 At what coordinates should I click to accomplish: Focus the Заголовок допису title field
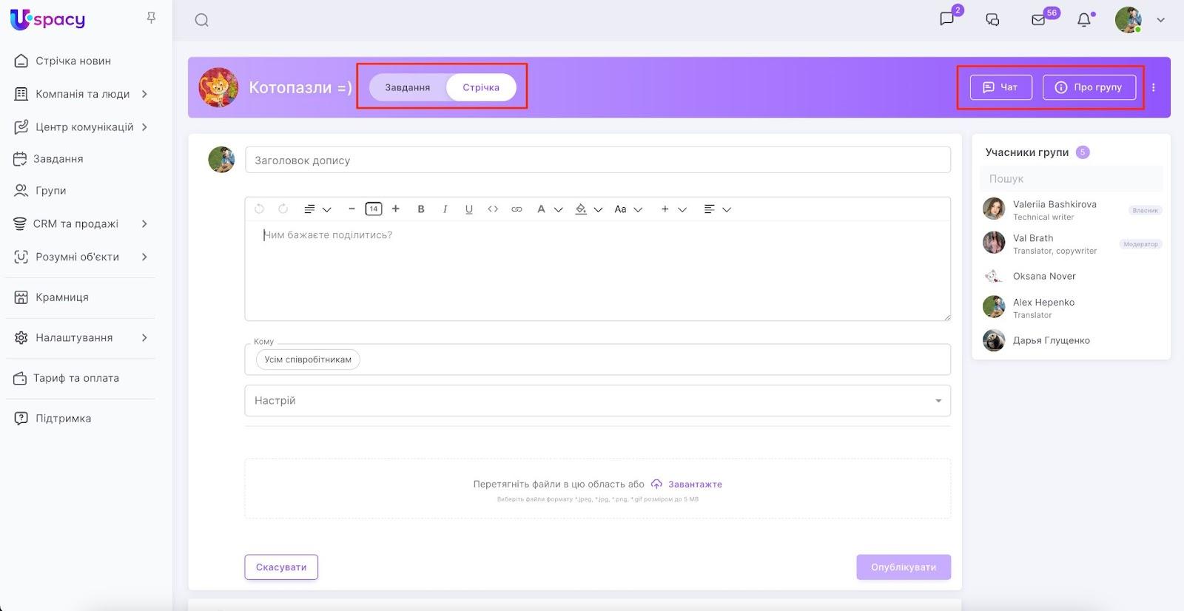click(598, 160)
